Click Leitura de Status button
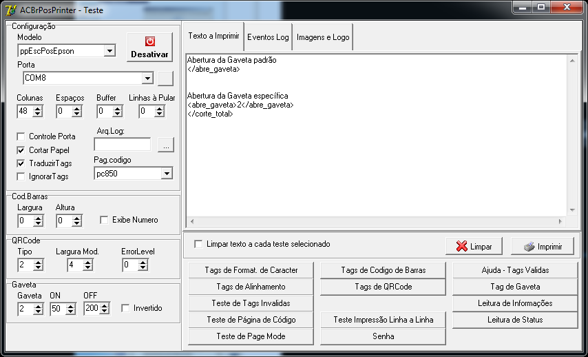588x357 pixels. pyautogui.click(x=515, y=320)
